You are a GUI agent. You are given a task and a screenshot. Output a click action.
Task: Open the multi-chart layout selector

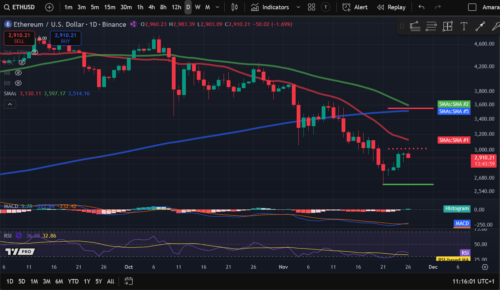tap(311, 7)
